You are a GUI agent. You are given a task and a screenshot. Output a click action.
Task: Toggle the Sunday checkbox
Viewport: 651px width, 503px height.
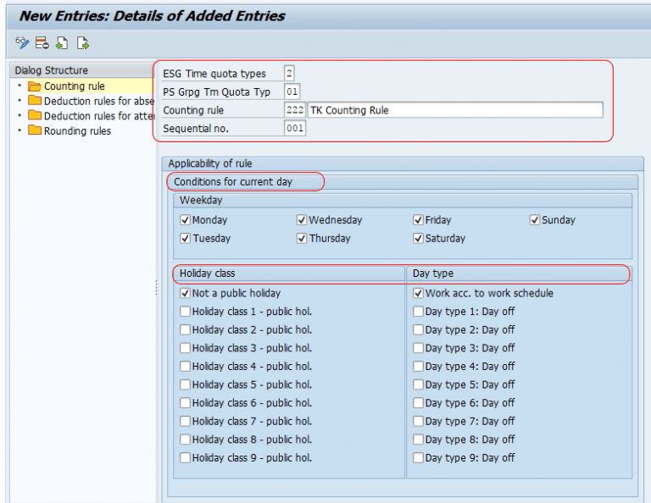point(535,220)
